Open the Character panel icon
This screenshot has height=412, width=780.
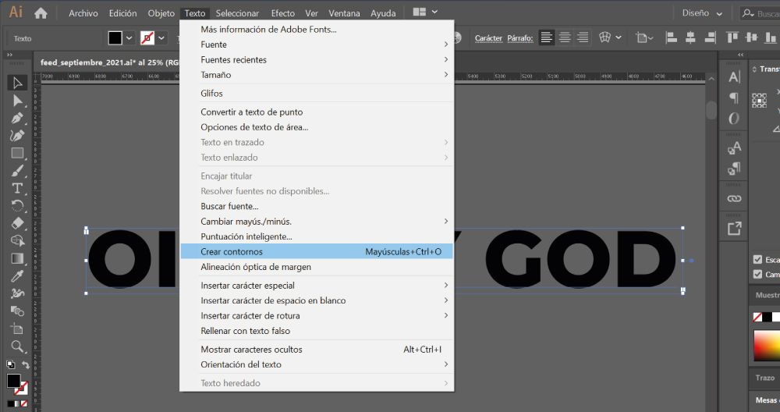click(734, 77)
